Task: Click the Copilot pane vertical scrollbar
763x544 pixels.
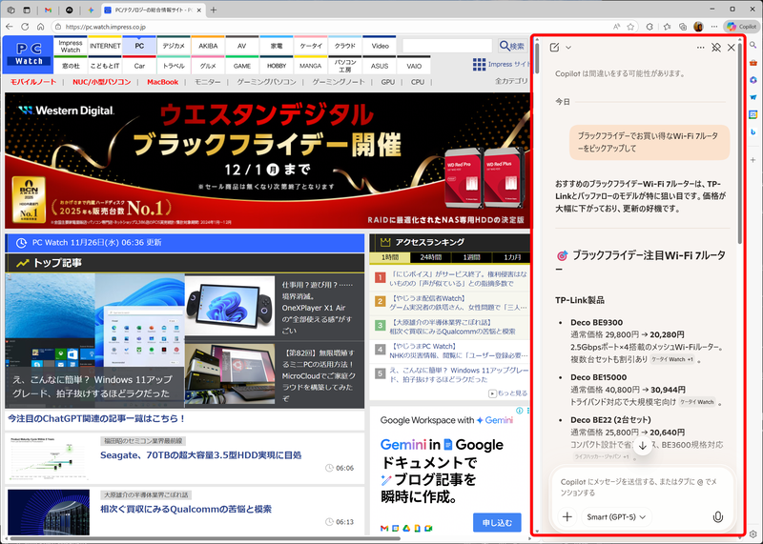Action: pos(740,146)
